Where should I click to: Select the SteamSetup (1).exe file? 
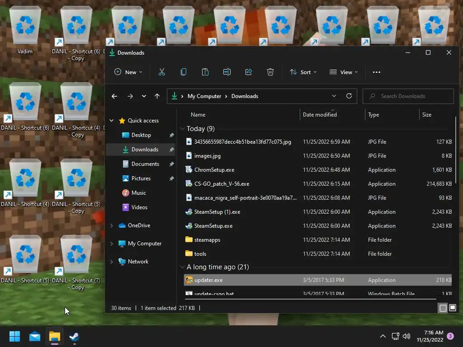pyautogui.click(x=217, y=212)
